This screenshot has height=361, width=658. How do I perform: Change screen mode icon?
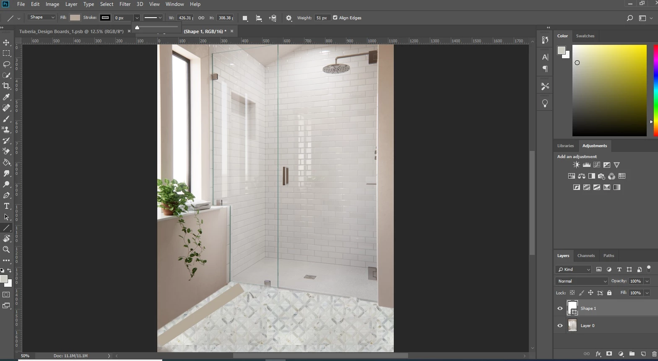[6, 306]
